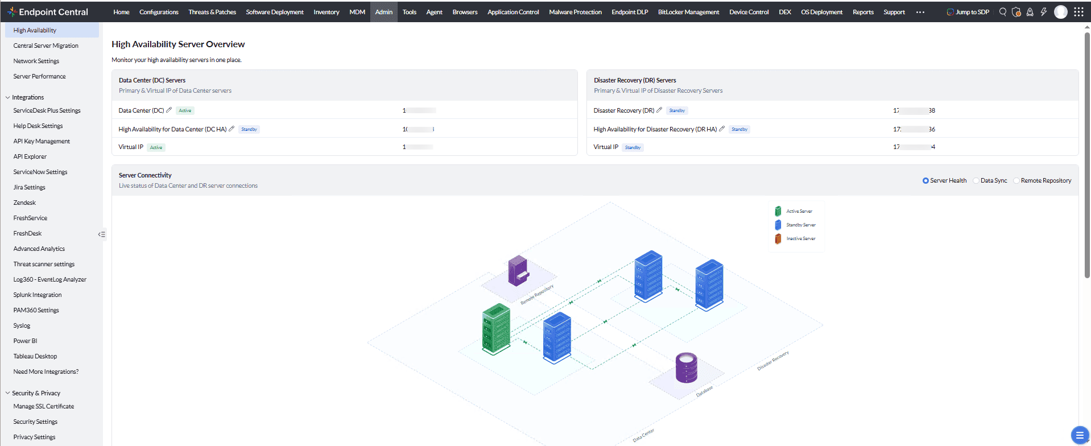Open the Support tab
The width and height of the screenshot is (1091, 446).
coord(894,12)
